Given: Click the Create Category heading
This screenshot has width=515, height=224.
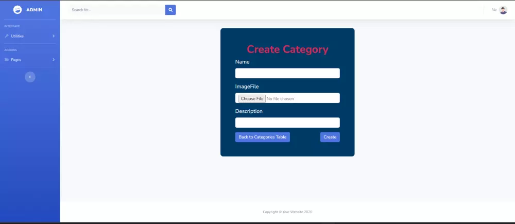Looking at the screenshot, I should [x=287, y=49].
